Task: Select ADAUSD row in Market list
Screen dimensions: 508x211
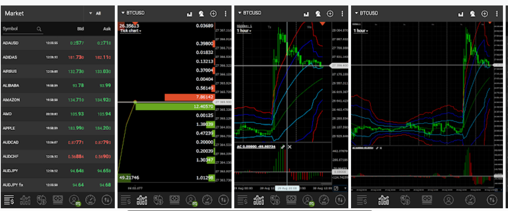Action: (57, 43)
